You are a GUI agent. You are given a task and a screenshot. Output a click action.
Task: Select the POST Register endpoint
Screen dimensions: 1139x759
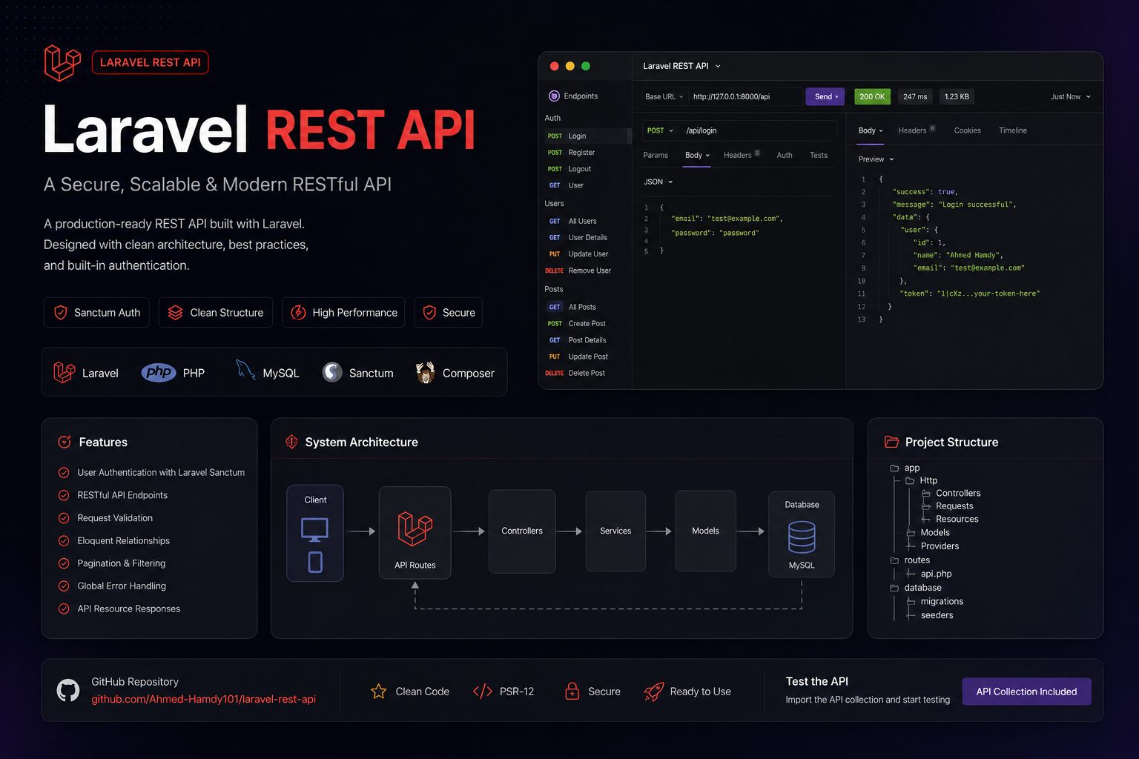point(586,153)
